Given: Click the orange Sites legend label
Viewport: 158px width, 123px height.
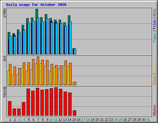Looking at the screenshot, I should [x=155, y=81].
